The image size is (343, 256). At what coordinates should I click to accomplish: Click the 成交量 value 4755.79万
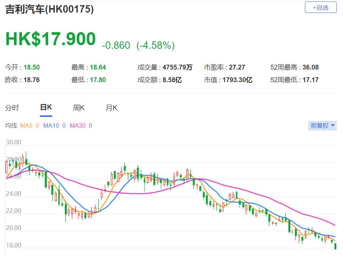click(x=177, y=67)
